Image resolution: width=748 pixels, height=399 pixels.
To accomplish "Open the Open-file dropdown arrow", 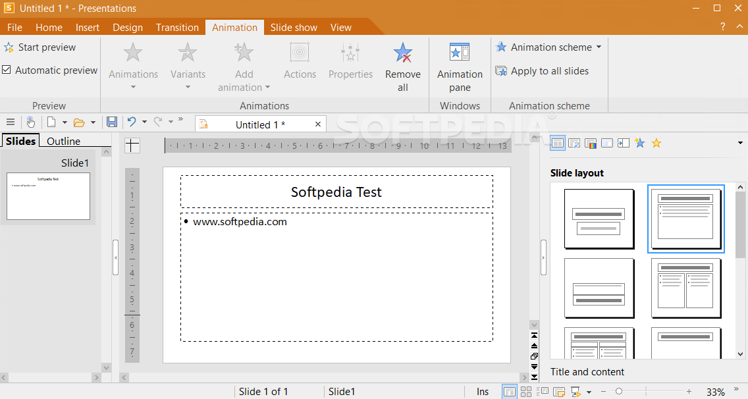I will tap(93, 122).
